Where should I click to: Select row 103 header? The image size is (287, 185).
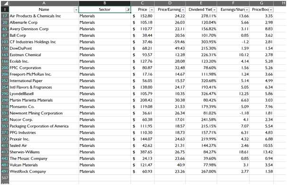pos(5,42)
